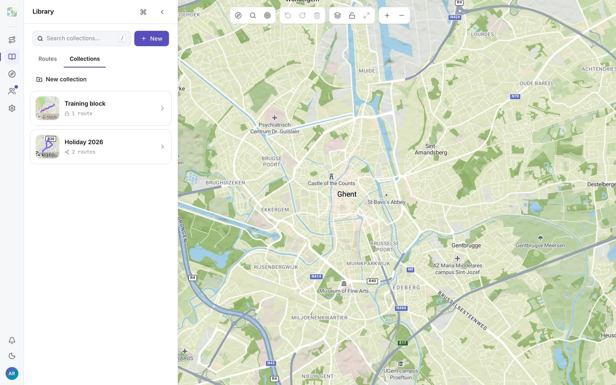Click the Ghent city label on map
616x385 pixels.
point(346,194)
